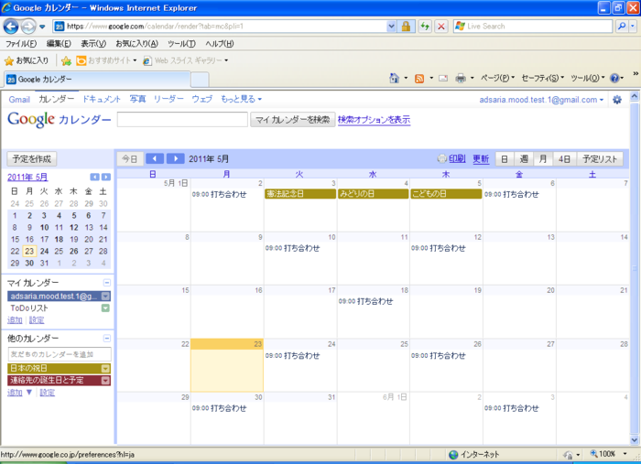Open the 追加 dropdown under other calendars

click(x=29, y=392)
